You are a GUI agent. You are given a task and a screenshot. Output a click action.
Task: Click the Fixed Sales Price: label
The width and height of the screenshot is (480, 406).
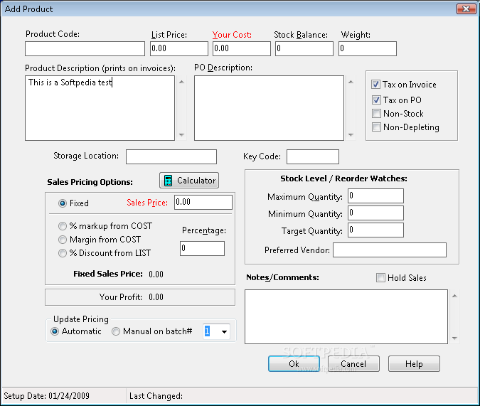click(x=108, y=274)
